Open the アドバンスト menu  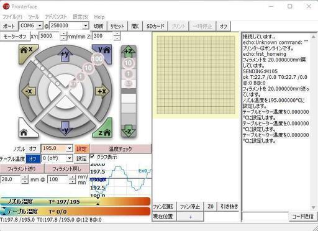point(56,17)
